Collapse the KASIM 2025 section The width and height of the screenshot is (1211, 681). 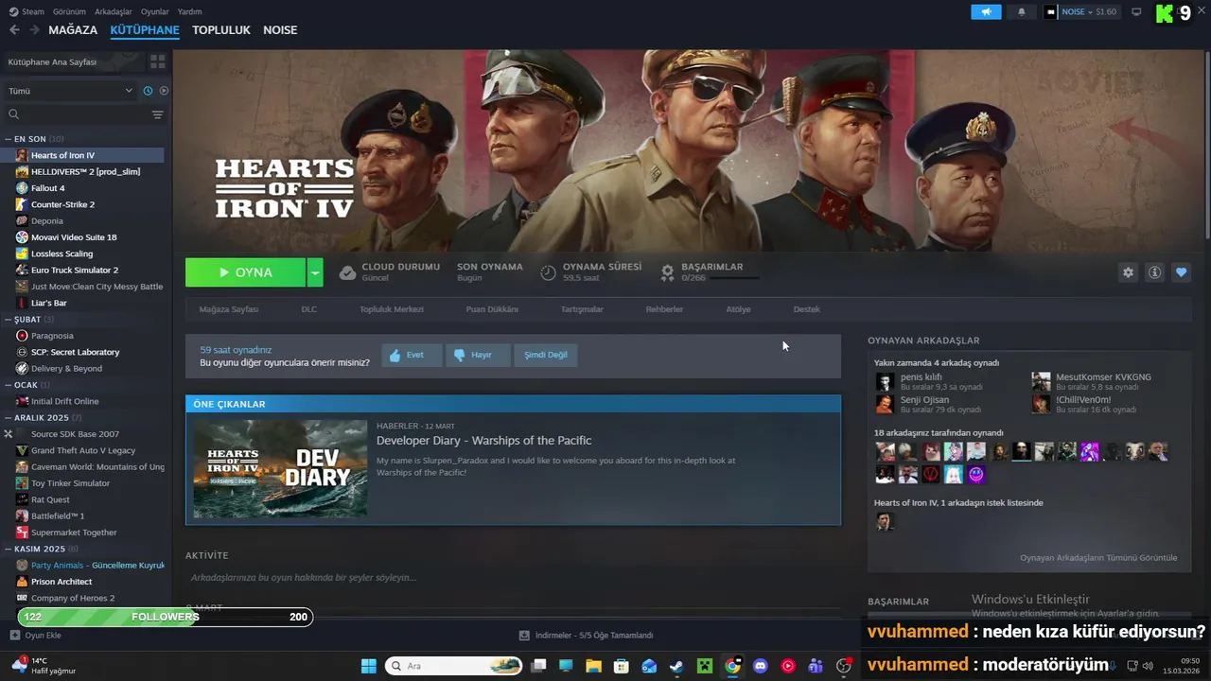(x=9, y=549)
